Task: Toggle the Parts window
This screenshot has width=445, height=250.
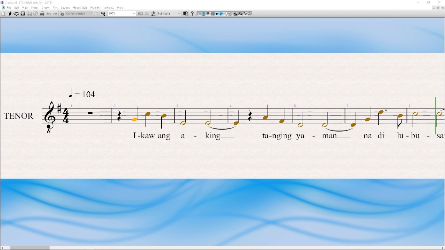Action: (230, 14)
